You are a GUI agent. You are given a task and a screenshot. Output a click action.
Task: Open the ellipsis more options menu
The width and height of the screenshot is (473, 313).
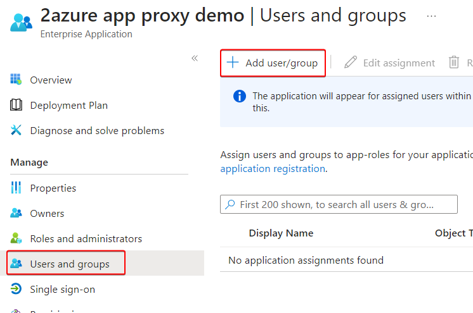tap(431, 16)
